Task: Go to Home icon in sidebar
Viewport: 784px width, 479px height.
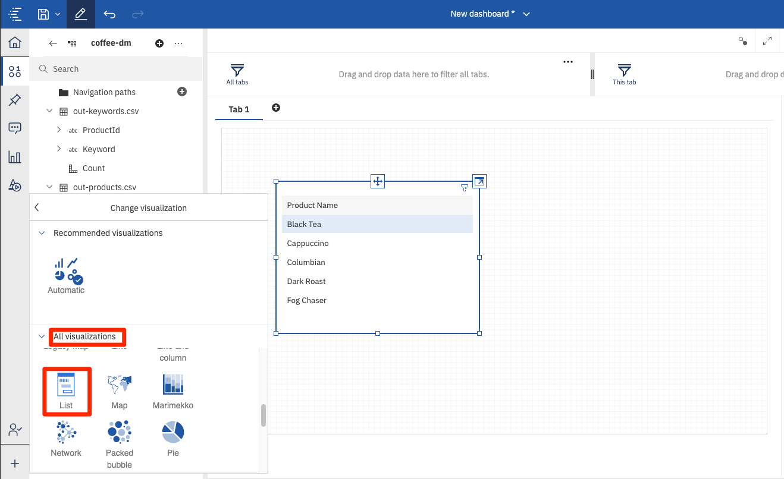Action: [15, 42]
